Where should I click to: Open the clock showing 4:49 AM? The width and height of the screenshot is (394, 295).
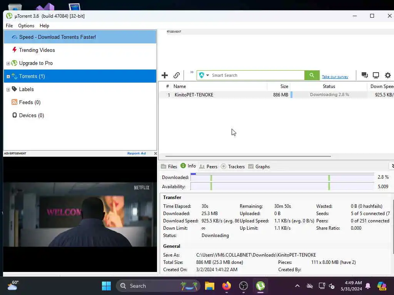(351, 286)
